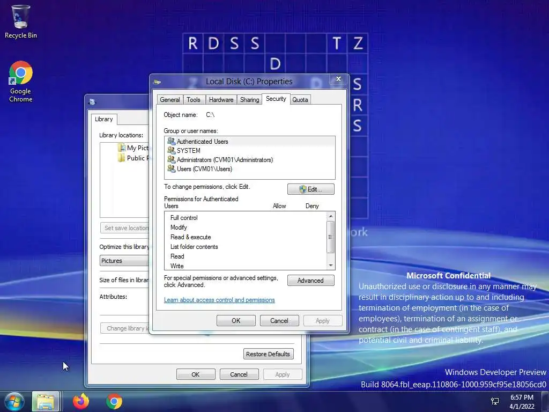This screenshot has height=412, width=549.
Task: Open Advanced security settings
Action: [x=311, y=280]
